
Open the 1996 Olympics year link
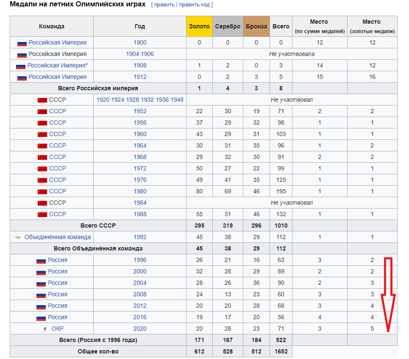click(x=140, y=260)
